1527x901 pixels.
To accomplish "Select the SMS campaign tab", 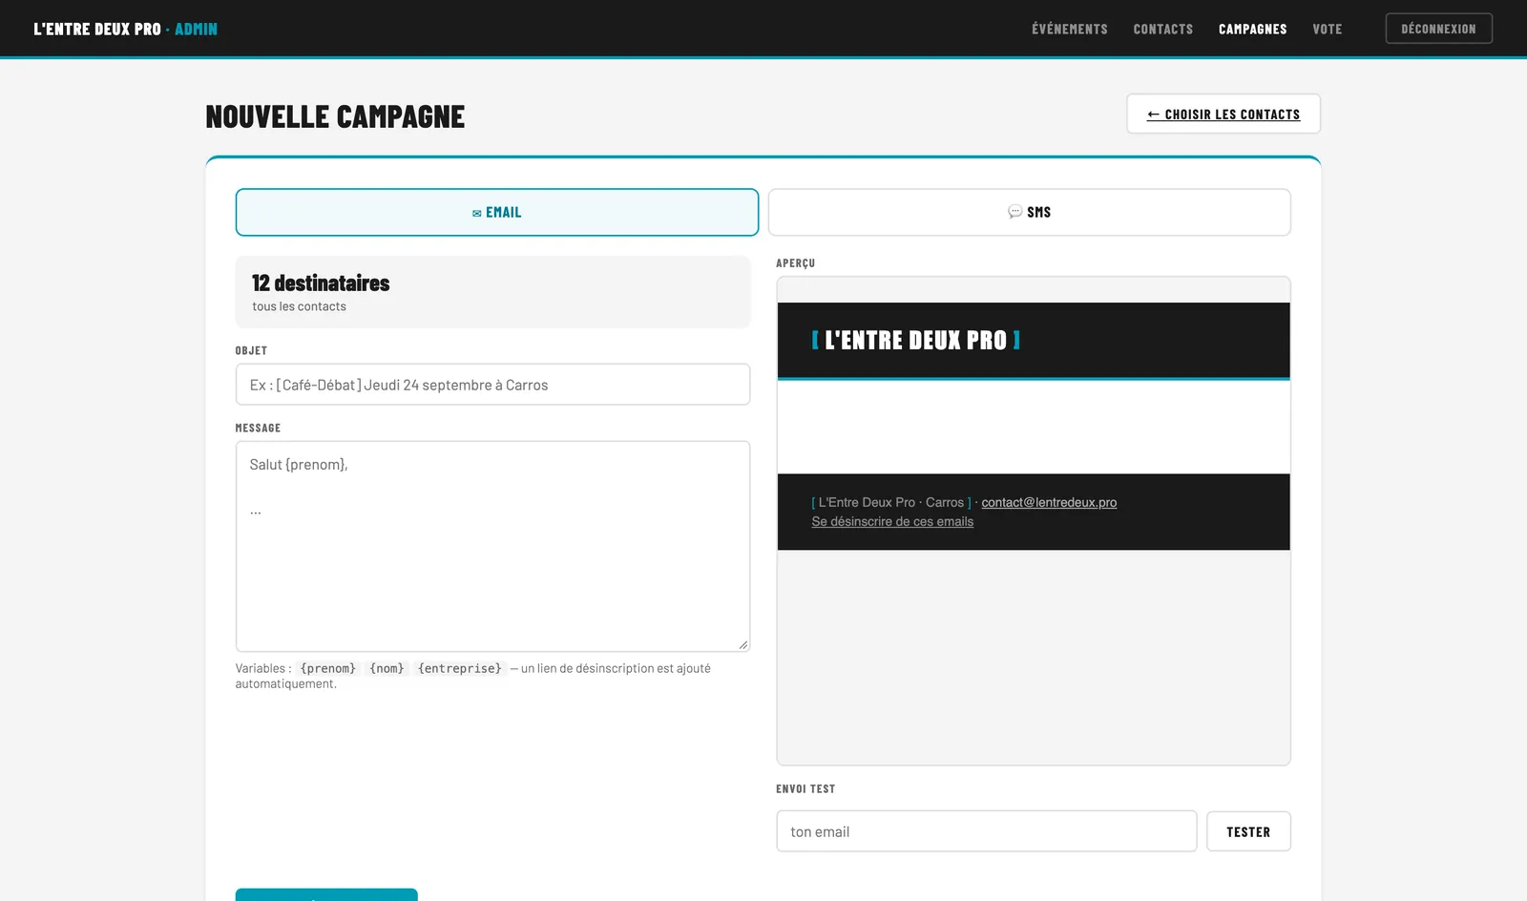I will coord(1029,212).
